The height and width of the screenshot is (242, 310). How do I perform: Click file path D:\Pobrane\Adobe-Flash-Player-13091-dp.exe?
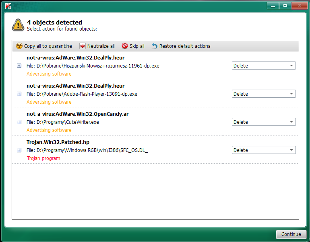pyautogui.click(x=82, y=94)
